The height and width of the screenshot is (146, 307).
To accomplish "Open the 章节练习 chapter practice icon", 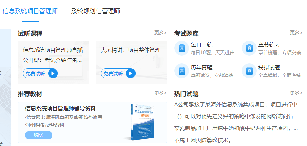I will [249, 48].
